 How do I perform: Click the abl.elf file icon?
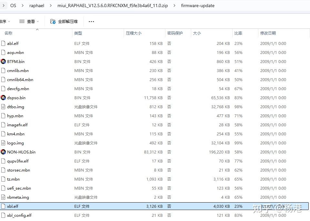pos(3,43)
